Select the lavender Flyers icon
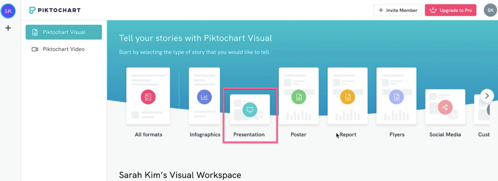 (396, 97)
